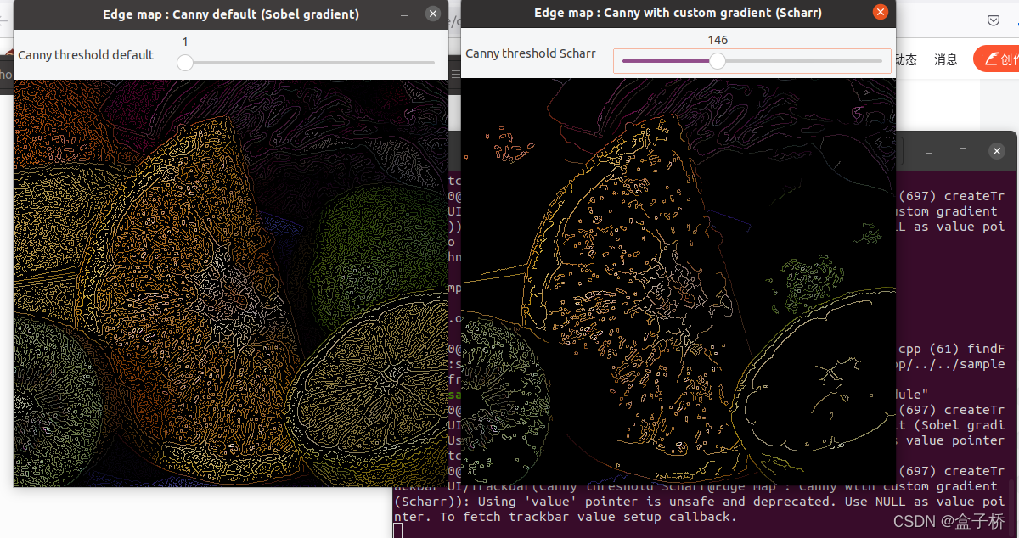Minimize the Scharr gradient edge map window

tap(852, 14)
